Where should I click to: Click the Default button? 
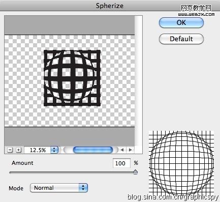[181, 39]
